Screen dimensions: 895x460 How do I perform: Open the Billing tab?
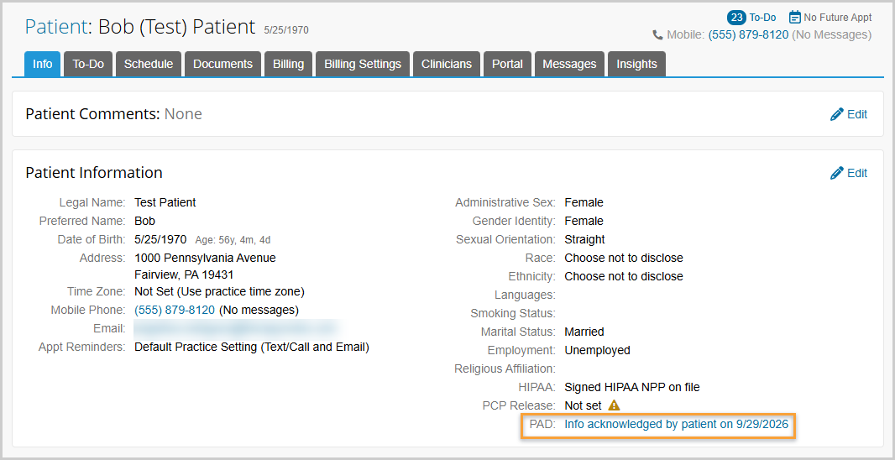coord(288,64)
